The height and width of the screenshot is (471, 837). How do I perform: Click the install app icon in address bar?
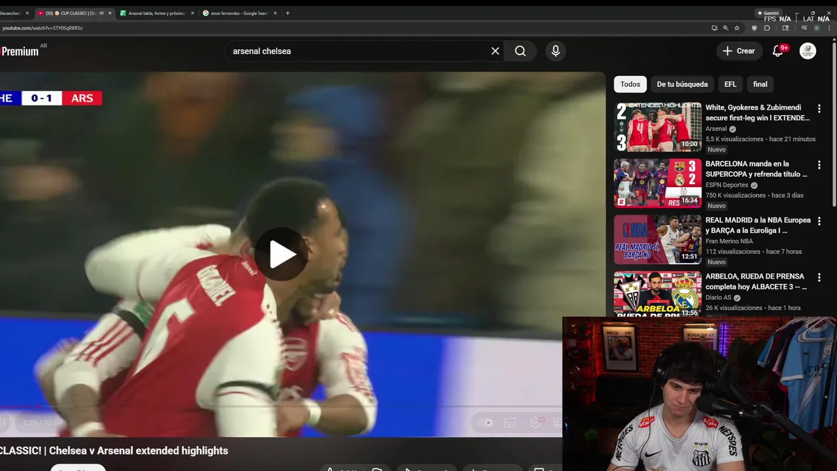[715, 28]
